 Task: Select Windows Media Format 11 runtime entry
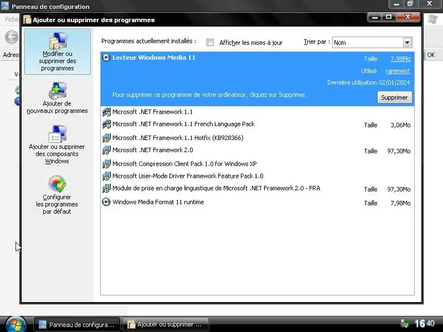[257, 202]
